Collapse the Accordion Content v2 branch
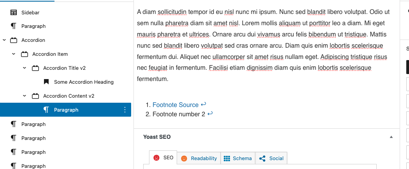 [x=25, y=96]
